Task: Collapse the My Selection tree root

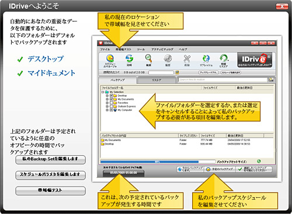Action: click(103, 92)
